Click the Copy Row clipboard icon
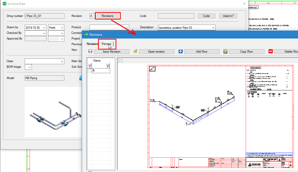 [x=225, y=51]
